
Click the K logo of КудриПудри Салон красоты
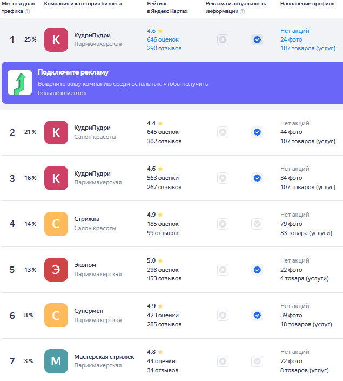pos(56,132)
